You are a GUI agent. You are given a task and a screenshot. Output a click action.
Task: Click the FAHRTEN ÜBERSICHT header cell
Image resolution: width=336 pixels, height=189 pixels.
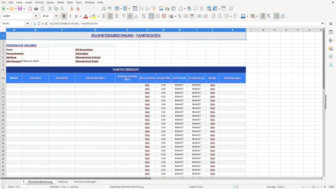click(126, 70)
